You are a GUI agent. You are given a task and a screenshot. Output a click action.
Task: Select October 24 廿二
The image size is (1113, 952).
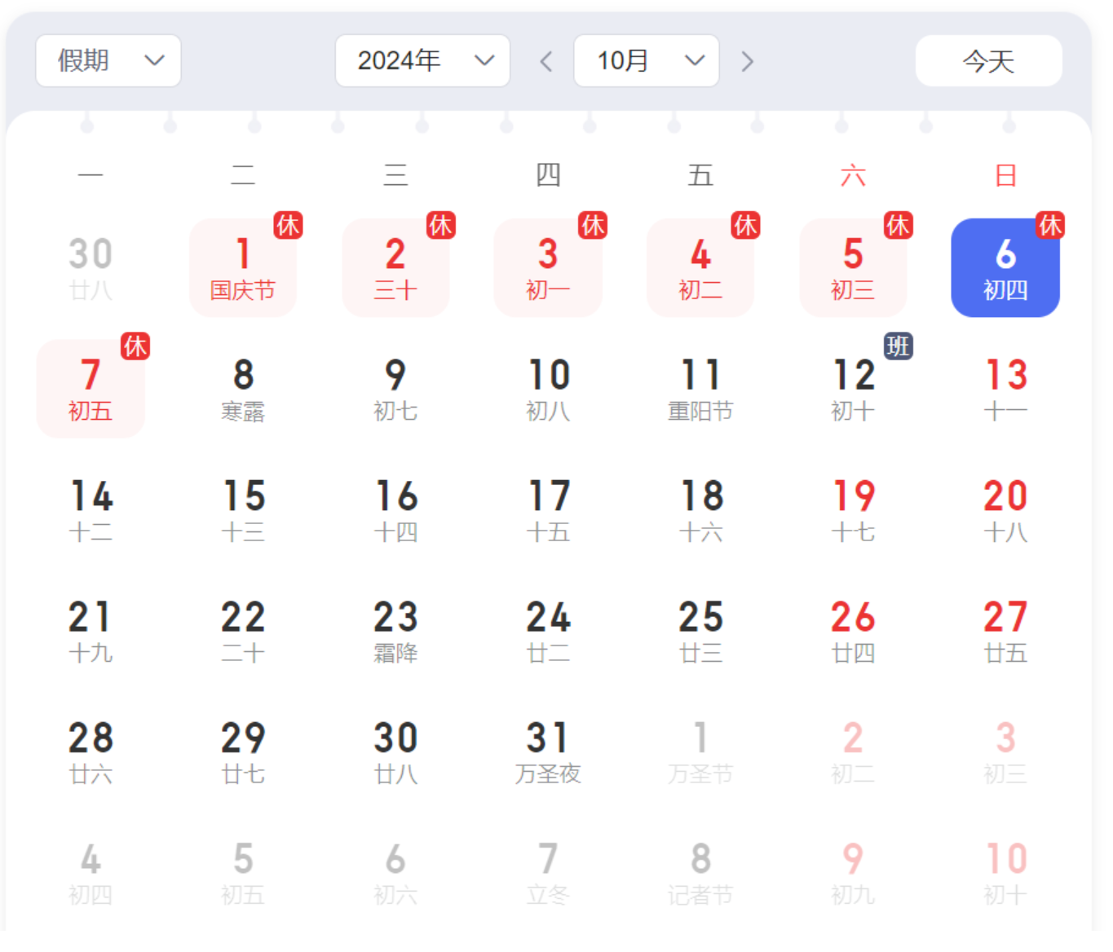[x=548, y=631]
